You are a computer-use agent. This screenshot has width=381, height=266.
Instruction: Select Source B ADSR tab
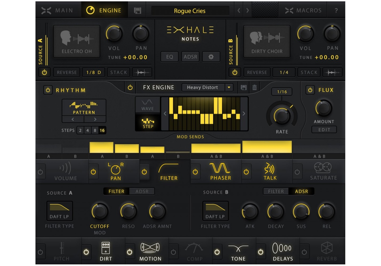[301, 191]
